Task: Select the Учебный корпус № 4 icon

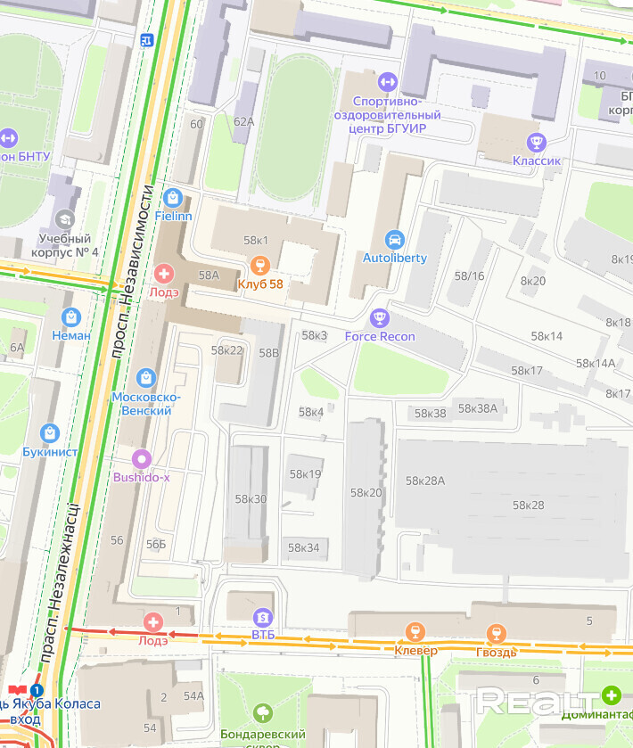Action: pyautogui.click(x=65, y=220)
